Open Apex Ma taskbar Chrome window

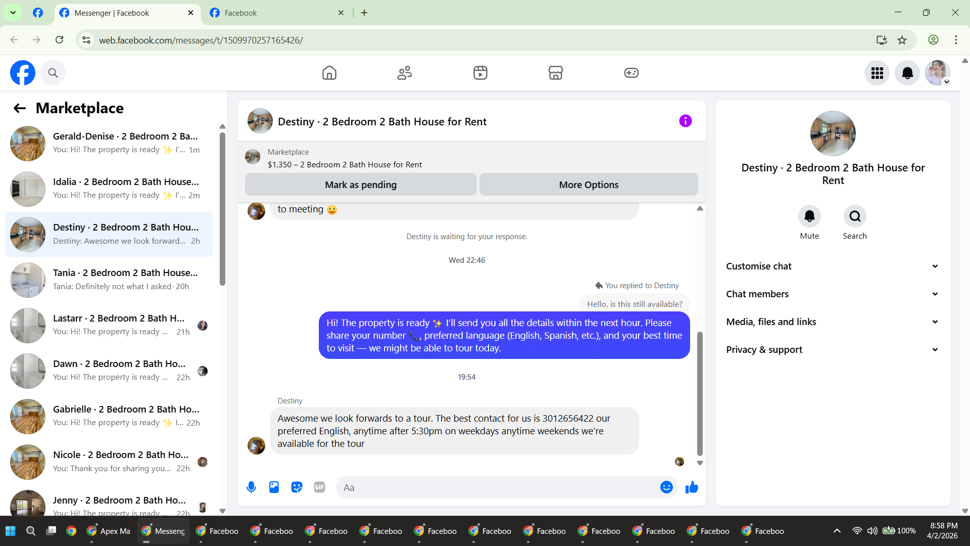(x=109, y=531)
